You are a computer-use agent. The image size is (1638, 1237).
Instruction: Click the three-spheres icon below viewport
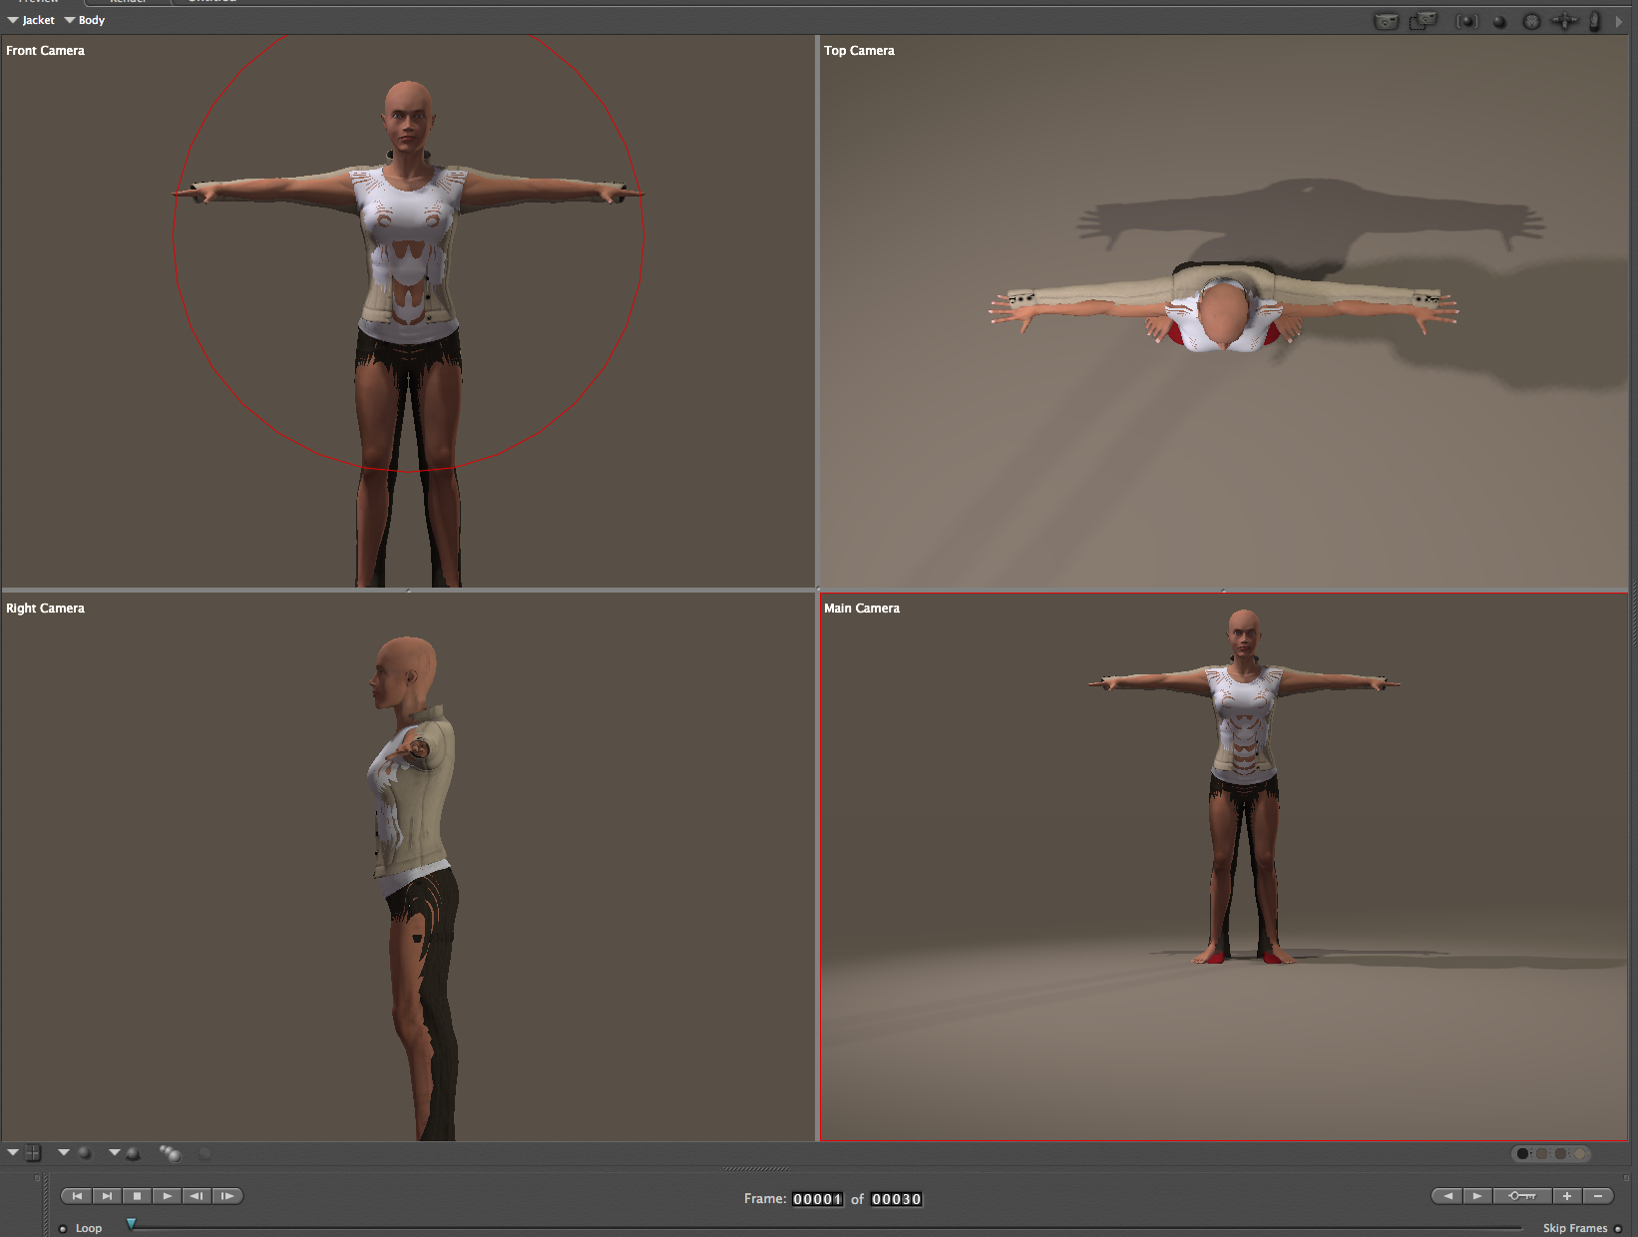pos(170,1153)
